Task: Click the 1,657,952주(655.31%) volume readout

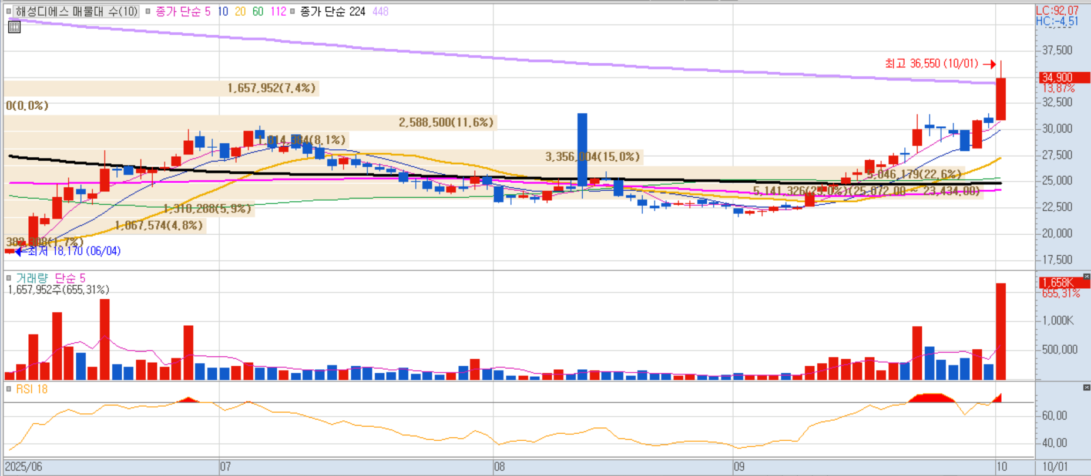Action: (58, 289)
